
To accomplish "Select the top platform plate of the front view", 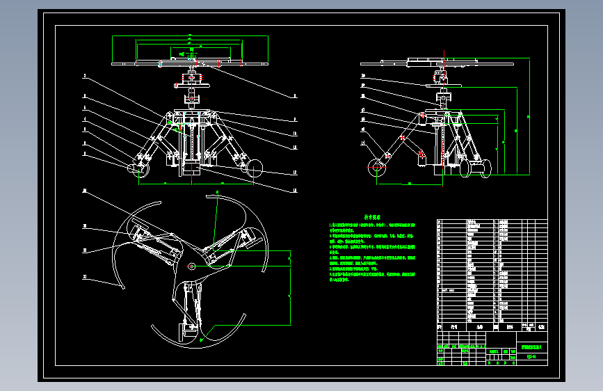I will (x=190, y=63).
